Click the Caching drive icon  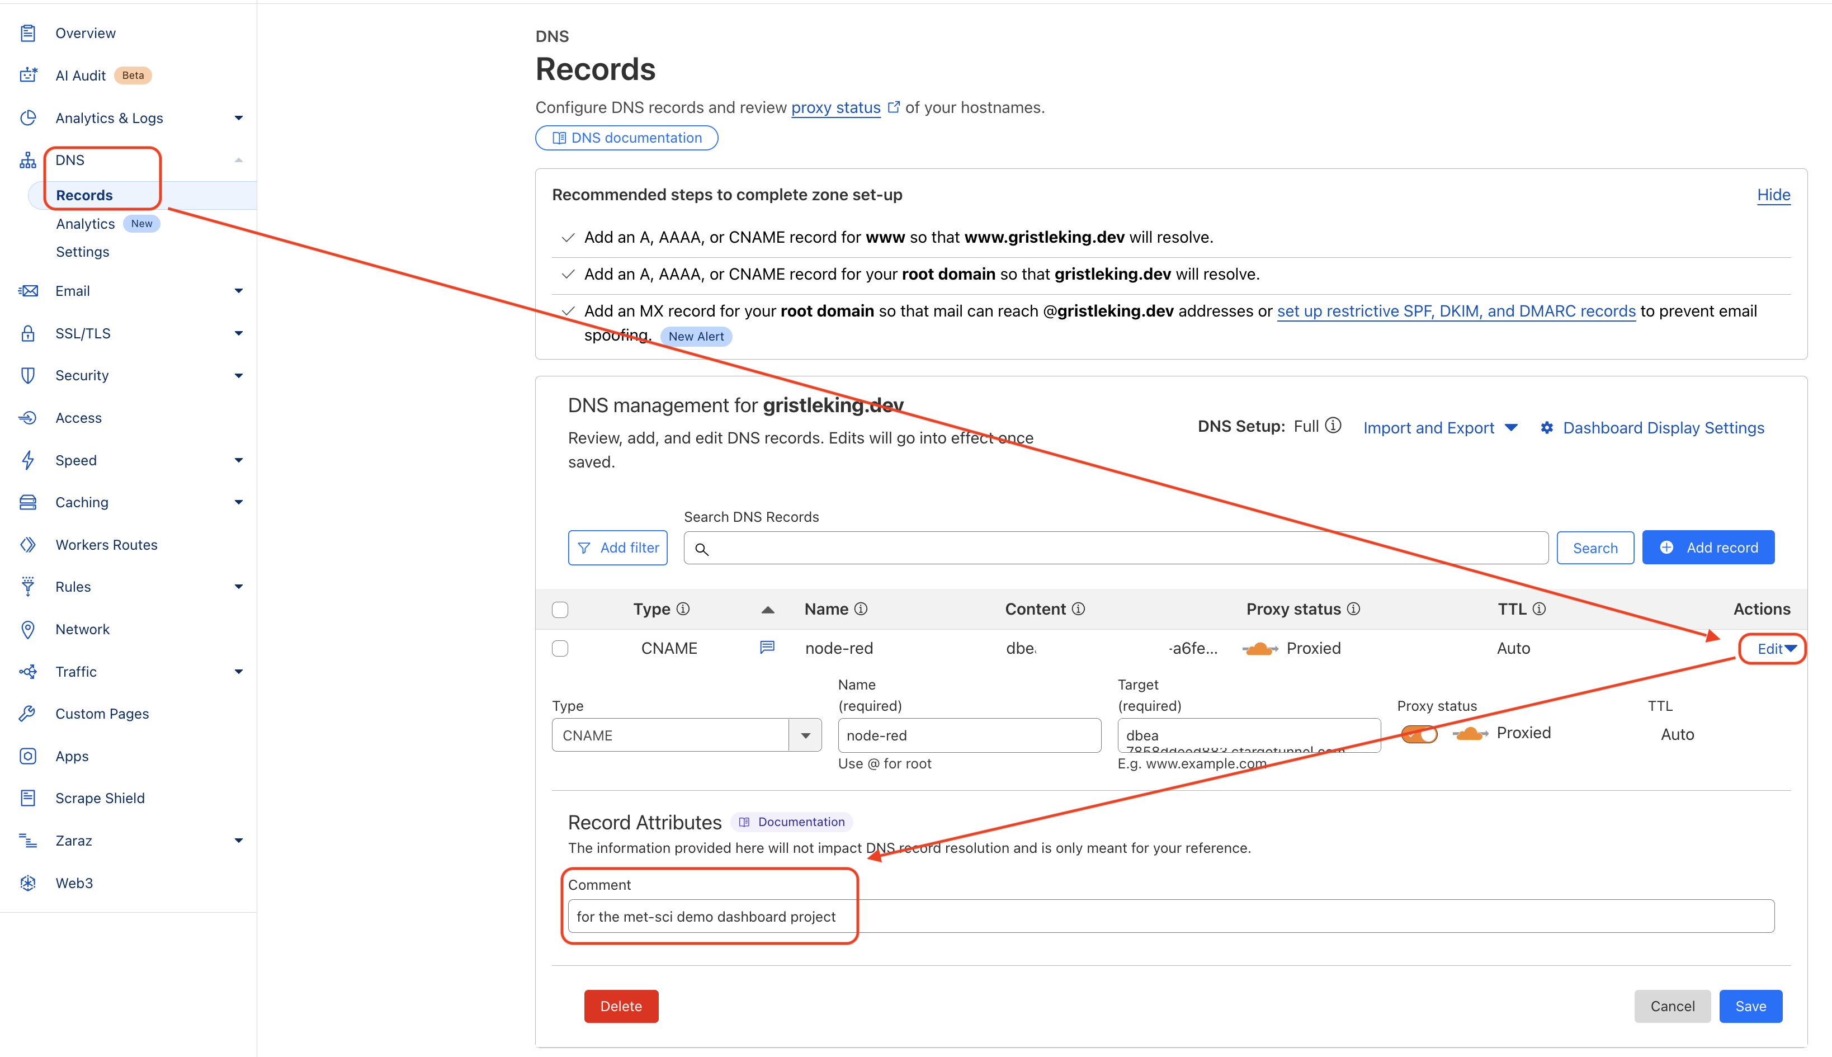click(x=27, y=502)
